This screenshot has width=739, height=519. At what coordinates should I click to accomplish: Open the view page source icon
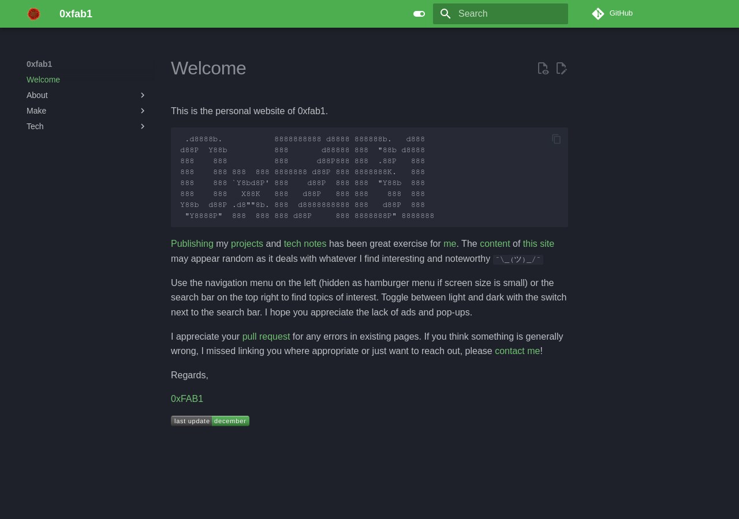click(x=543, y=68)
